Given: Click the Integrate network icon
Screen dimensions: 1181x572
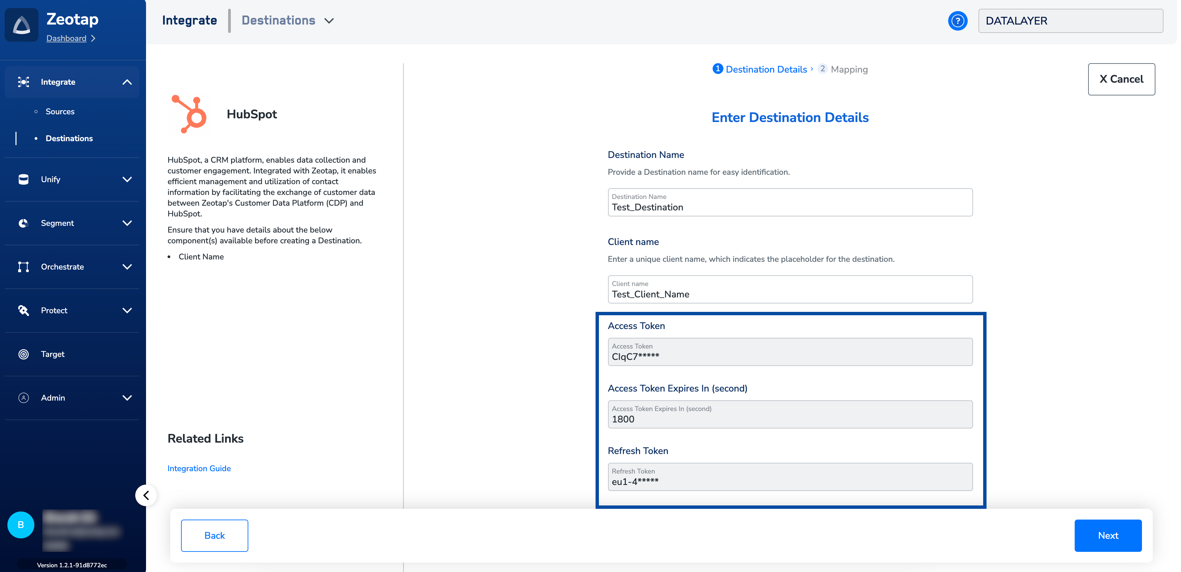Looking at the screenshot, I should [23, 82].
